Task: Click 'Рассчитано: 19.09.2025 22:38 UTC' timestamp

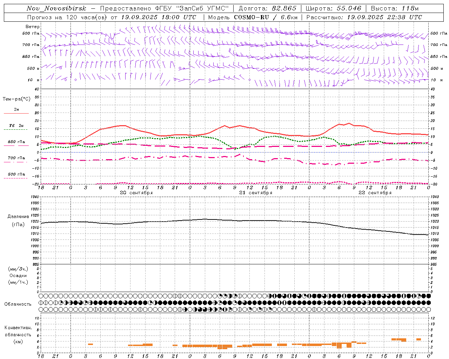Action: (364, 17)
